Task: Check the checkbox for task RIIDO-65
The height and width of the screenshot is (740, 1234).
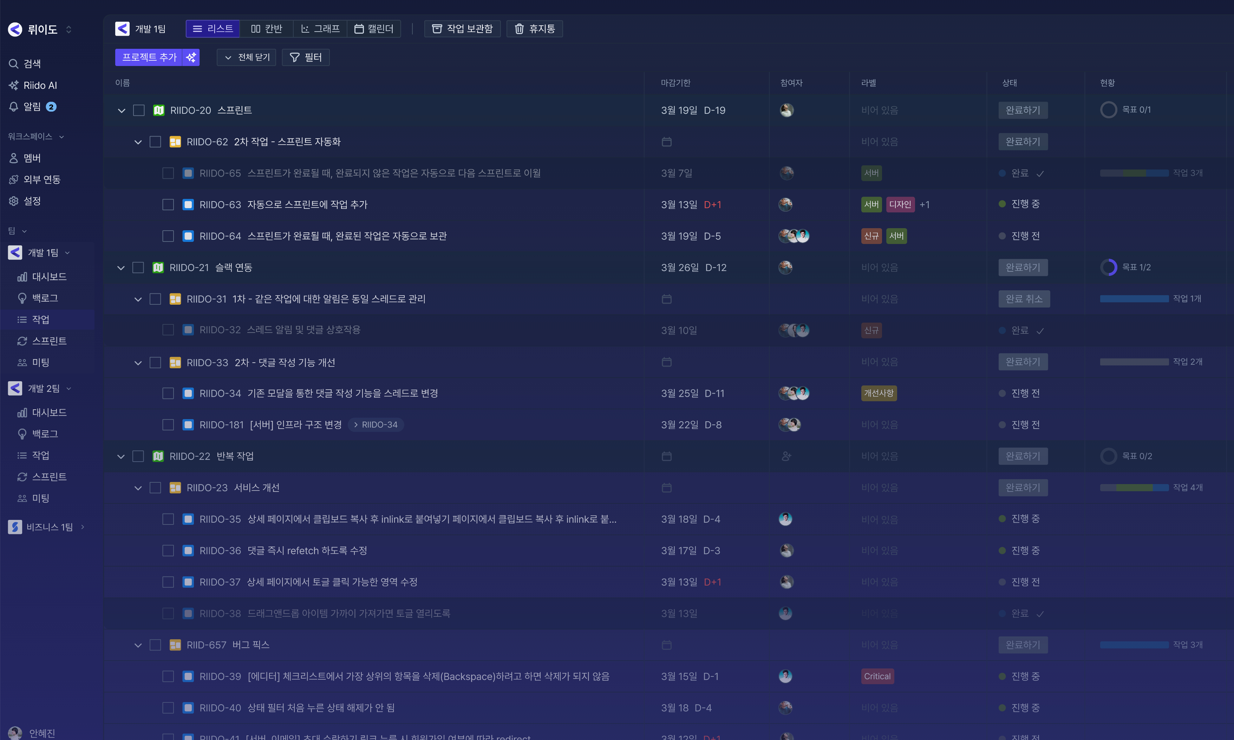Action: tap(168, 173)
